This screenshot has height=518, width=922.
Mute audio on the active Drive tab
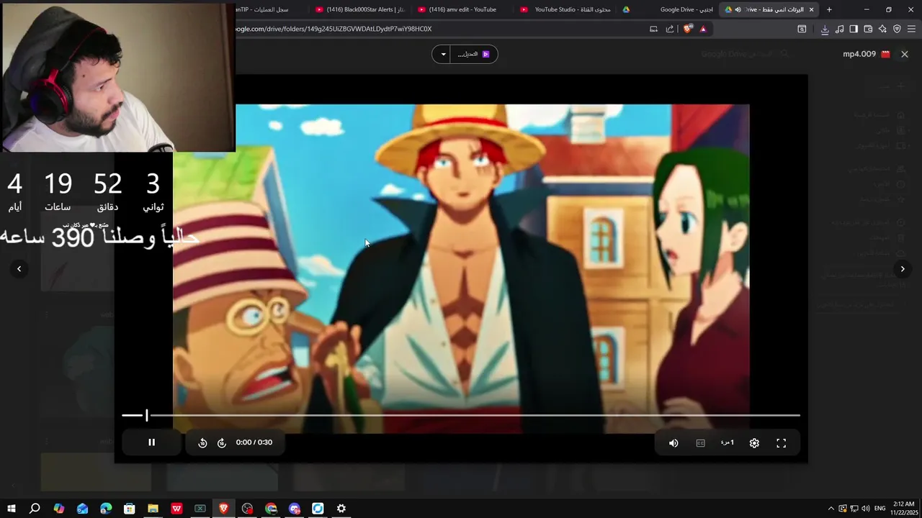coord(738,9)
